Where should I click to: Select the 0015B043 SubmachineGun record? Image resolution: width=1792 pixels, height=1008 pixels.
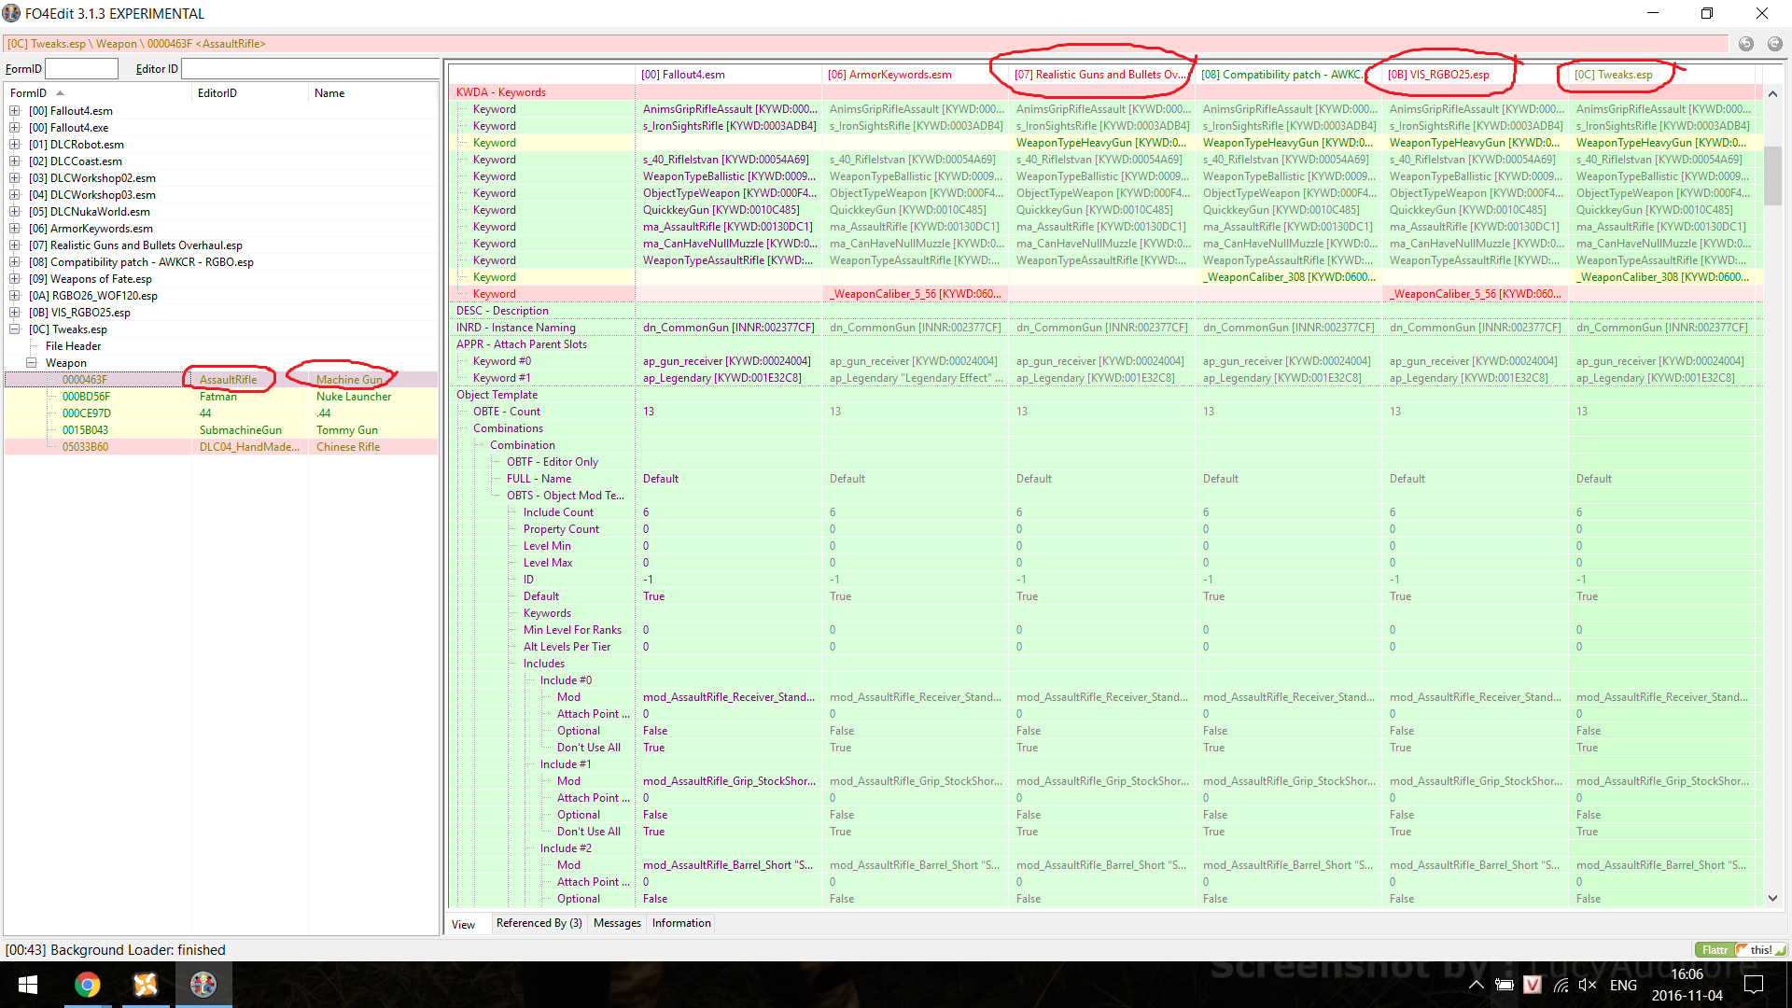pyautogui.click(x=221, y=430)
